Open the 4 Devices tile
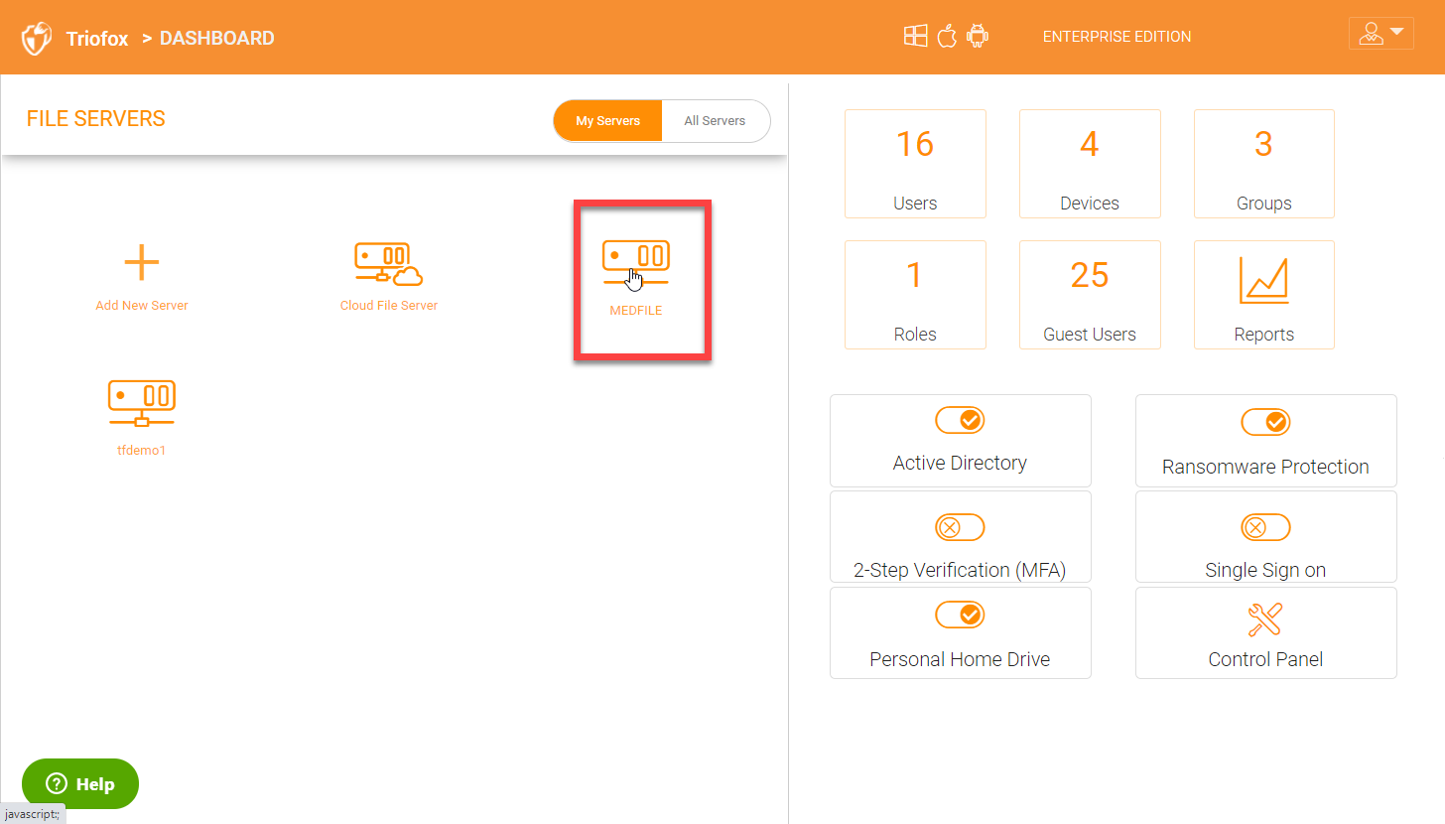The width and height of the screenshot is (1445, 824). pos(1090,164)
